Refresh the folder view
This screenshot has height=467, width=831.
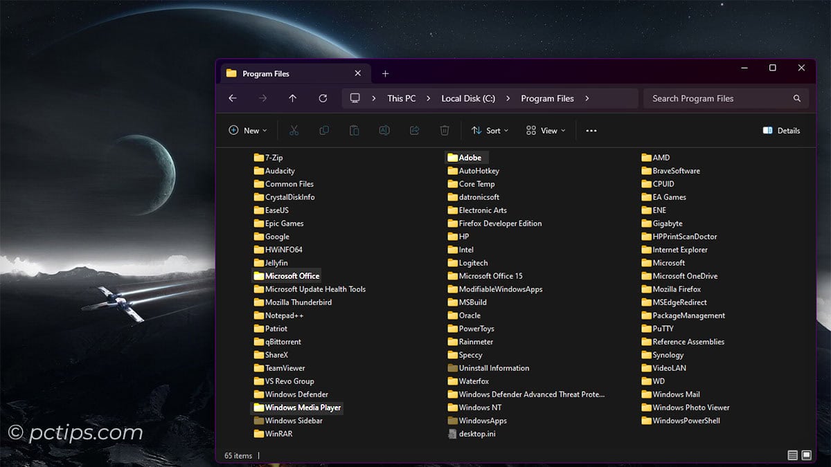[x=322, y=98]
